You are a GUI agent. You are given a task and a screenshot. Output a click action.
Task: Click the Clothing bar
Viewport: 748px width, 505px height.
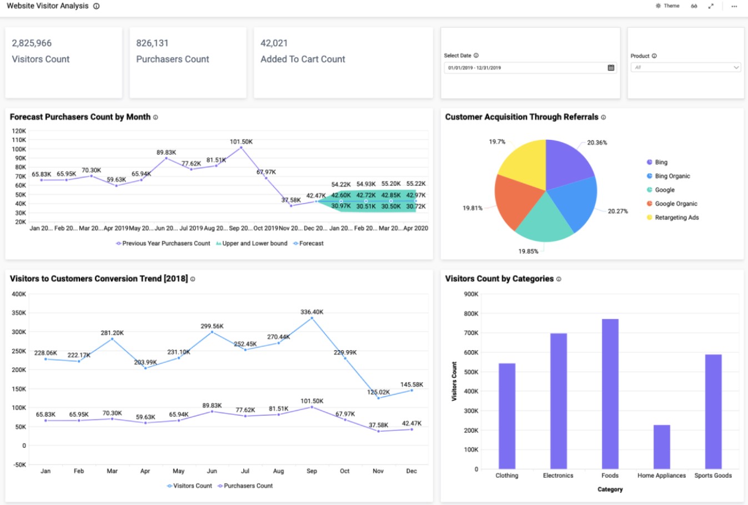point(507,416)
